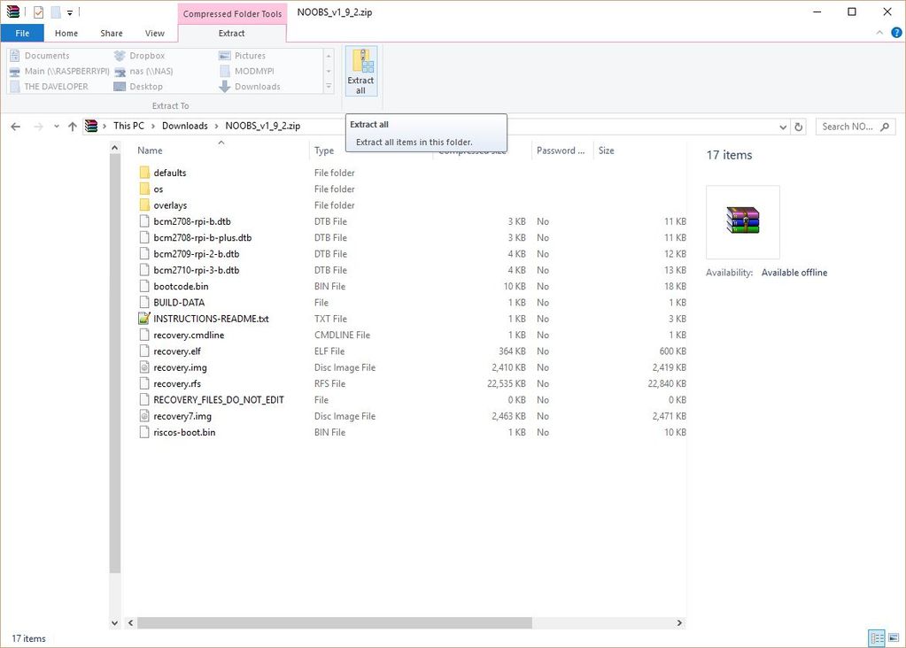Switch to details view layout
The width and height of the screenshot is (906, 648).
(877, 637)
